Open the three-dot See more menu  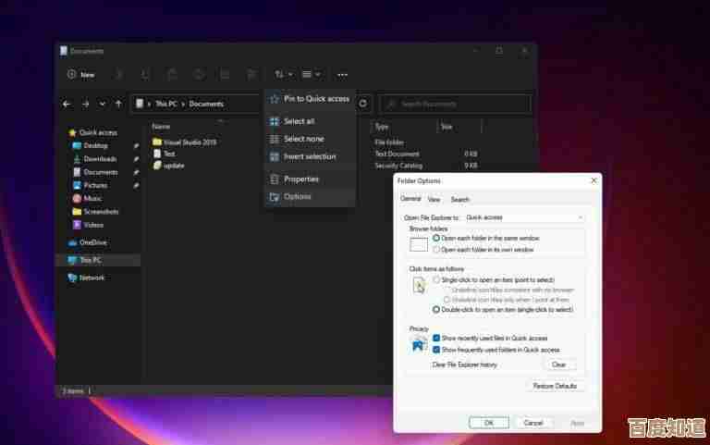pyautogui.click(x=342, y=74)
